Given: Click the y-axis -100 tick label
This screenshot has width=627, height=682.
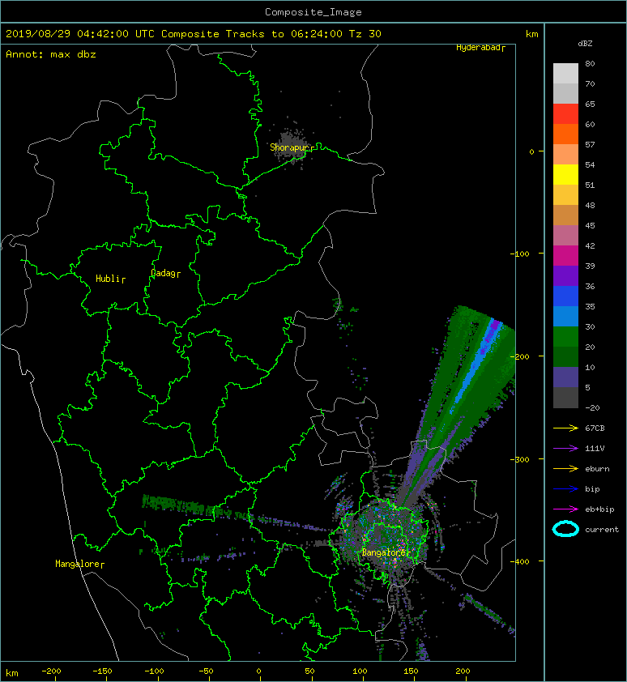Looking at the screenshot, I should (x=519, y=254).
